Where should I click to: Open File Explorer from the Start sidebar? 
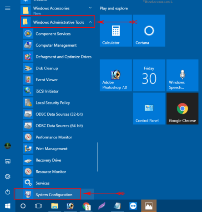tap(8, 161)
